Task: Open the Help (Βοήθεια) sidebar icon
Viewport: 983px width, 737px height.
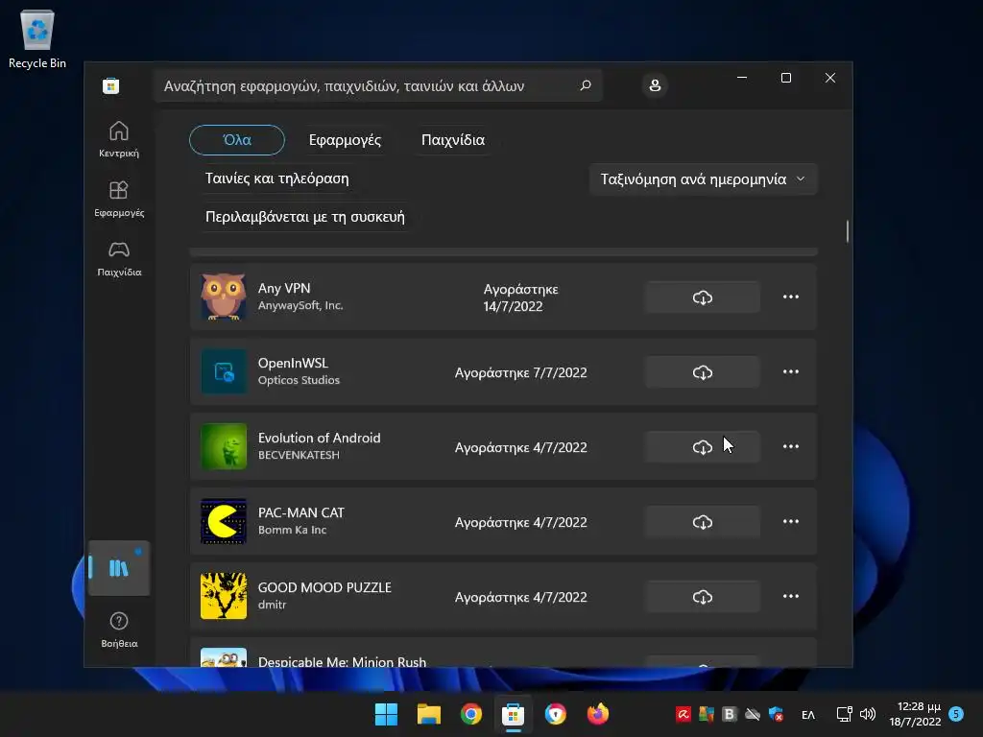Action: [x=118, y=630]
